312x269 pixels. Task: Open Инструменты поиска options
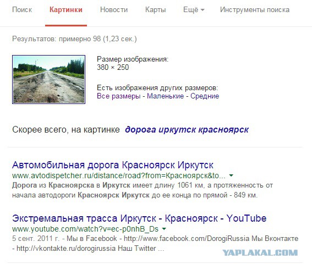coord(255,9)
